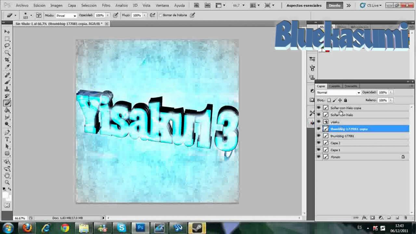Viewport: 416px width, 234px height.
Task: Open the Filtro menu
Action: pos(106,6)
